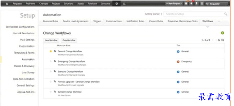Toggle the star for Standard Change Workflow
Image resolution: width=234 pixels, height=106 pixels.
pos(50,71)
